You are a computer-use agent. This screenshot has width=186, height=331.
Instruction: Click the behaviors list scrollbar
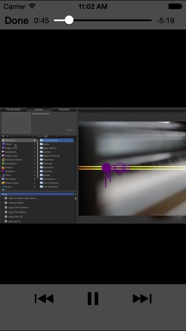tap(75, 199)
